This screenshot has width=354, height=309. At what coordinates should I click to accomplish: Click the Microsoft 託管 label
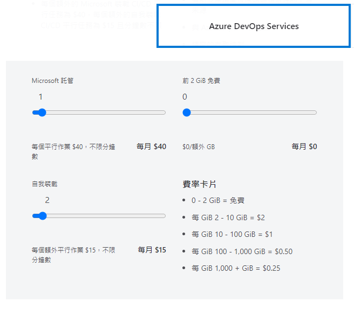52,81
